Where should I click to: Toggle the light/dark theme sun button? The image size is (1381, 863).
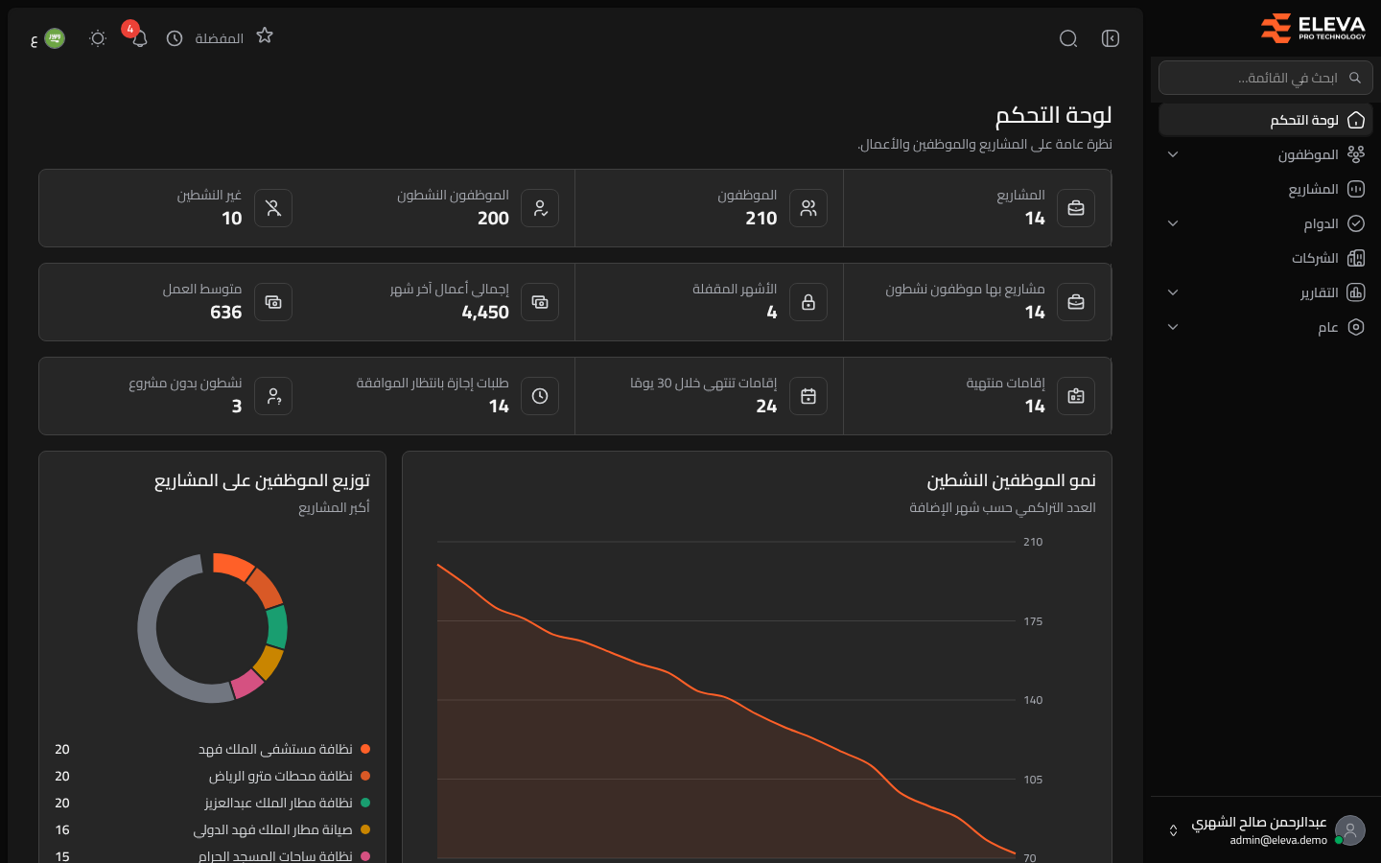tap(97, 38)
